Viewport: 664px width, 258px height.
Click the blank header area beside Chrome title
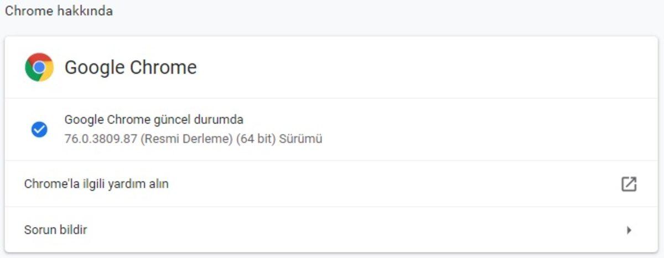pyautogui.click(x=415, y=67)
